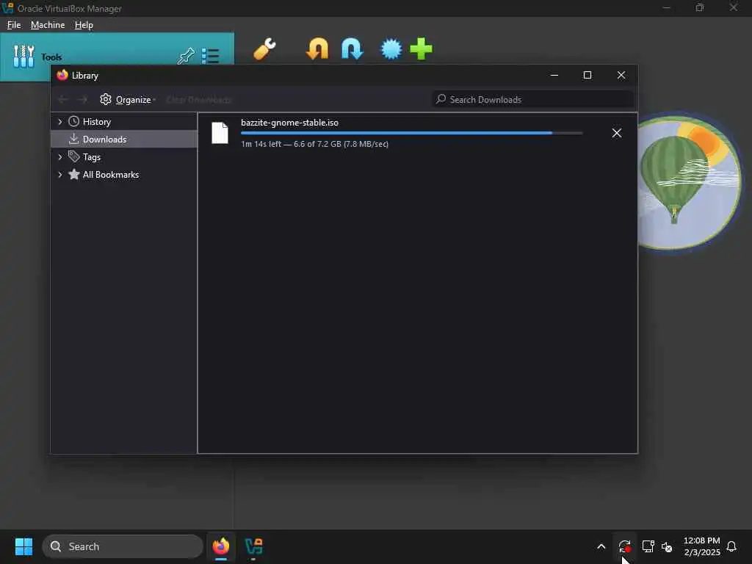752x564 pixels.
Task: Open the Help menu in VirtualBox
Action: click(84, 25)
